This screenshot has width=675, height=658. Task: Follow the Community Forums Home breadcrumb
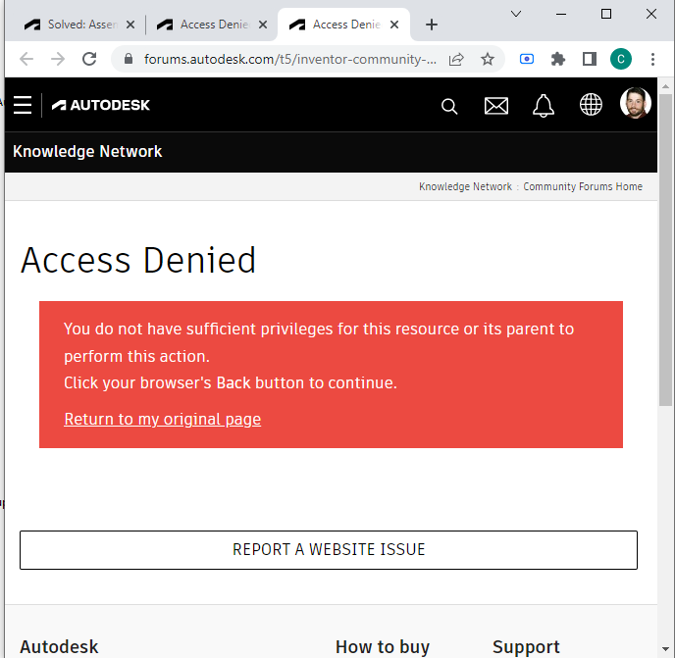coord(583,186)
